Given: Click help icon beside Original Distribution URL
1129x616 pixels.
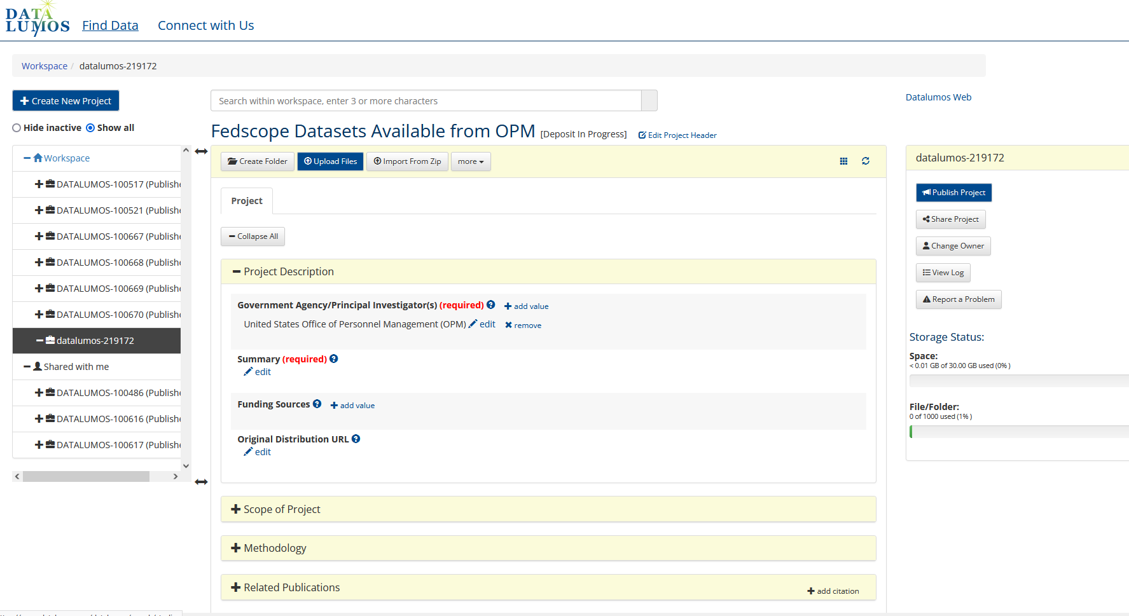Looking at the screenshot, I should pos(356,439).
